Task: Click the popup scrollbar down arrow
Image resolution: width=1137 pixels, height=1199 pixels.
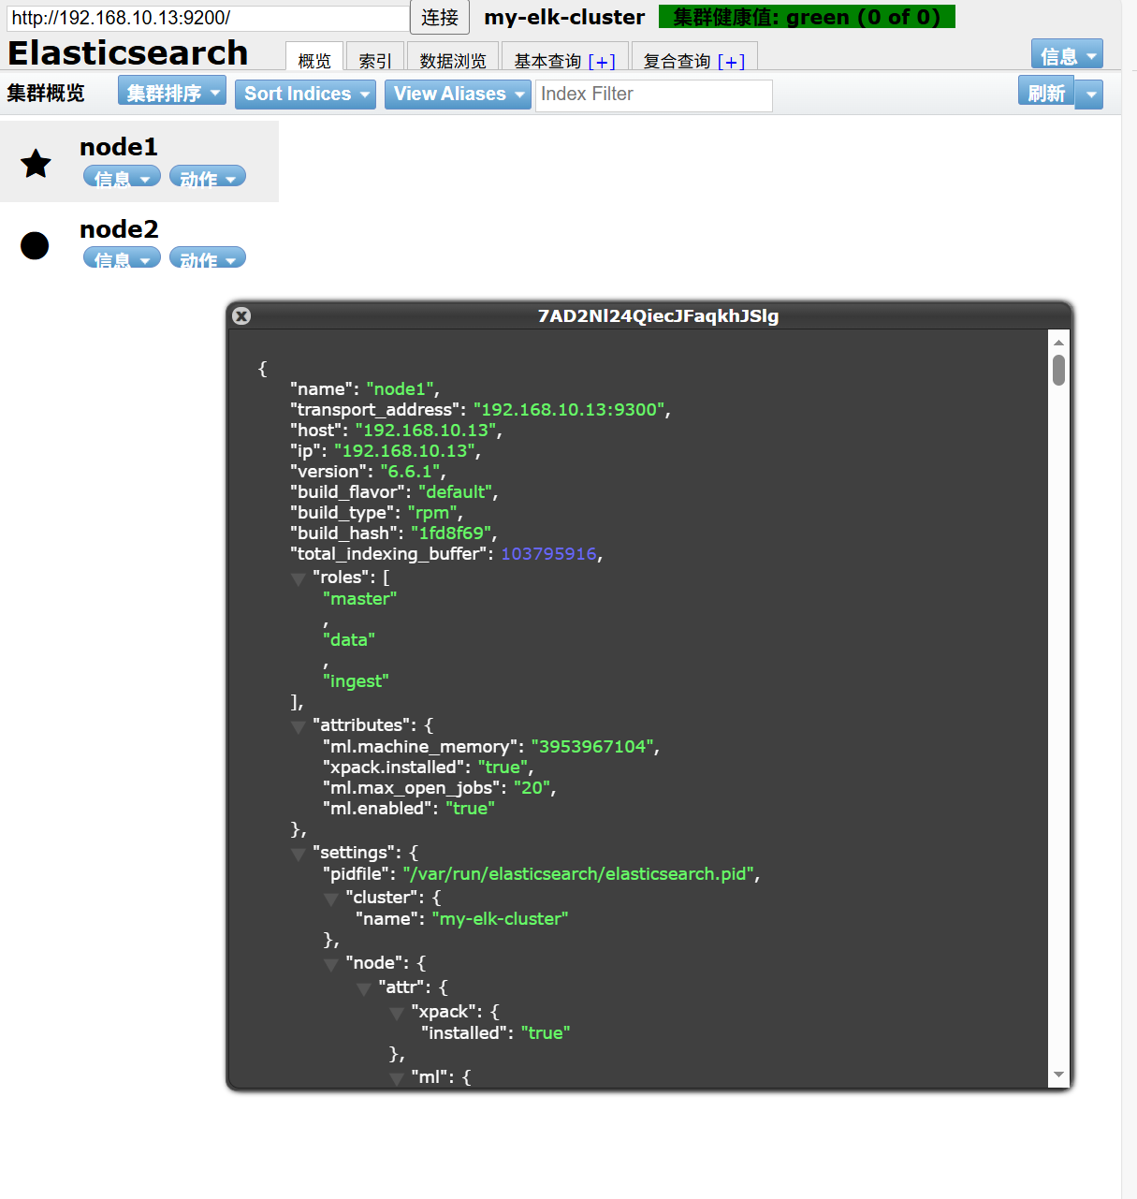Action: coord(1058,1075)
